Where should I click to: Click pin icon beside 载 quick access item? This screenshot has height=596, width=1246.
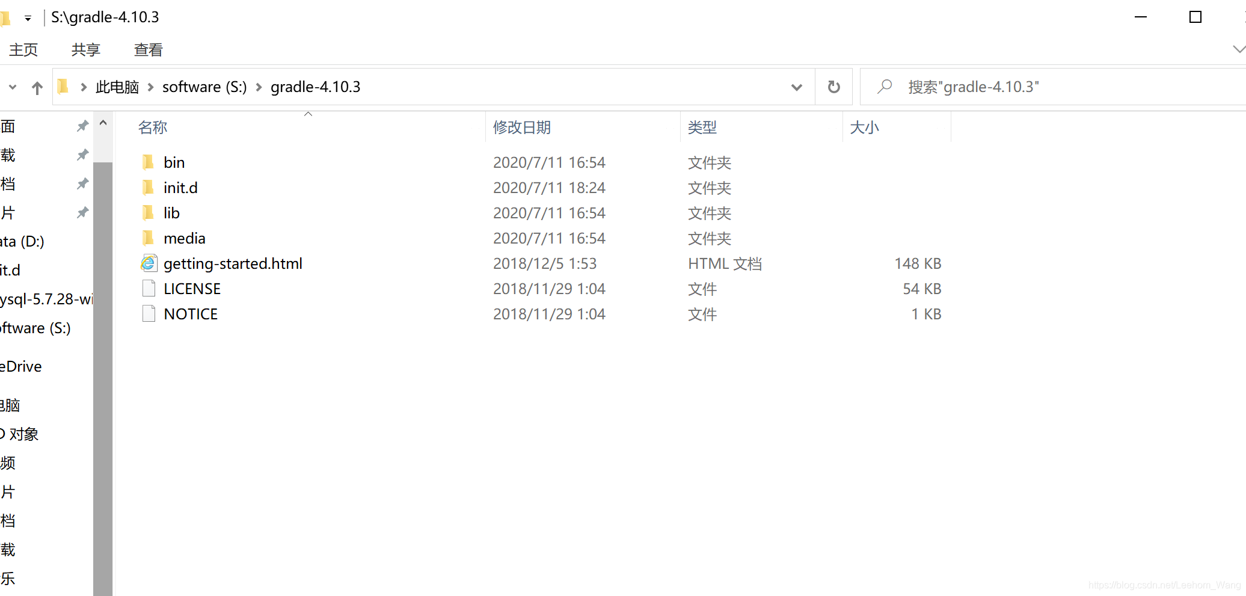pos(82,155)
